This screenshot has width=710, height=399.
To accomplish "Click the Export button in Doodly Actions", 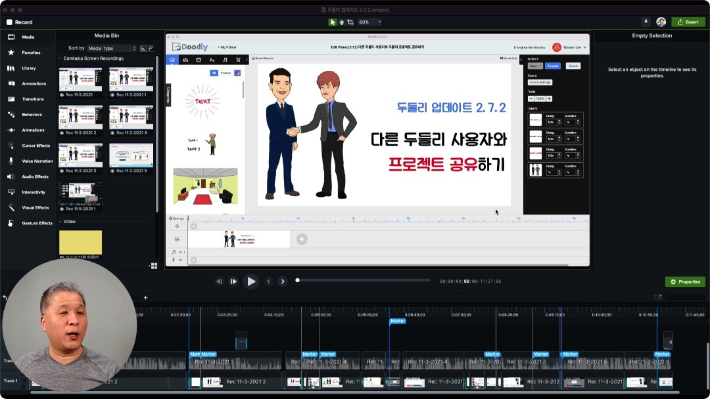I will [573, 66].
